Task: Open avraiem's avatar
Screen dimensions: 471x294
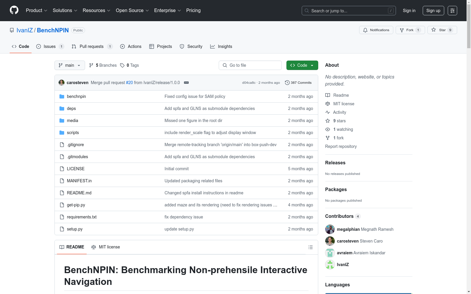Action: [x=330, y=253]
